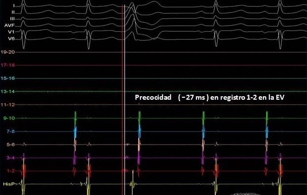
Task: Click the HisP channel label
Action: [9, 184]
